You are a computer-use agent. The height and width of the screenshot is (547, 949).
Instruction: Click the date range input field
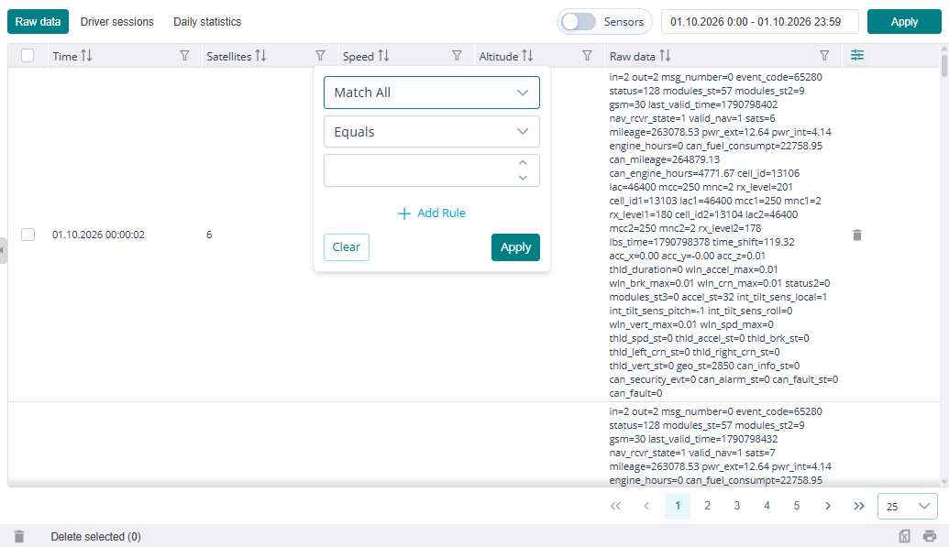pyautogui.click(x=759, y=22)
